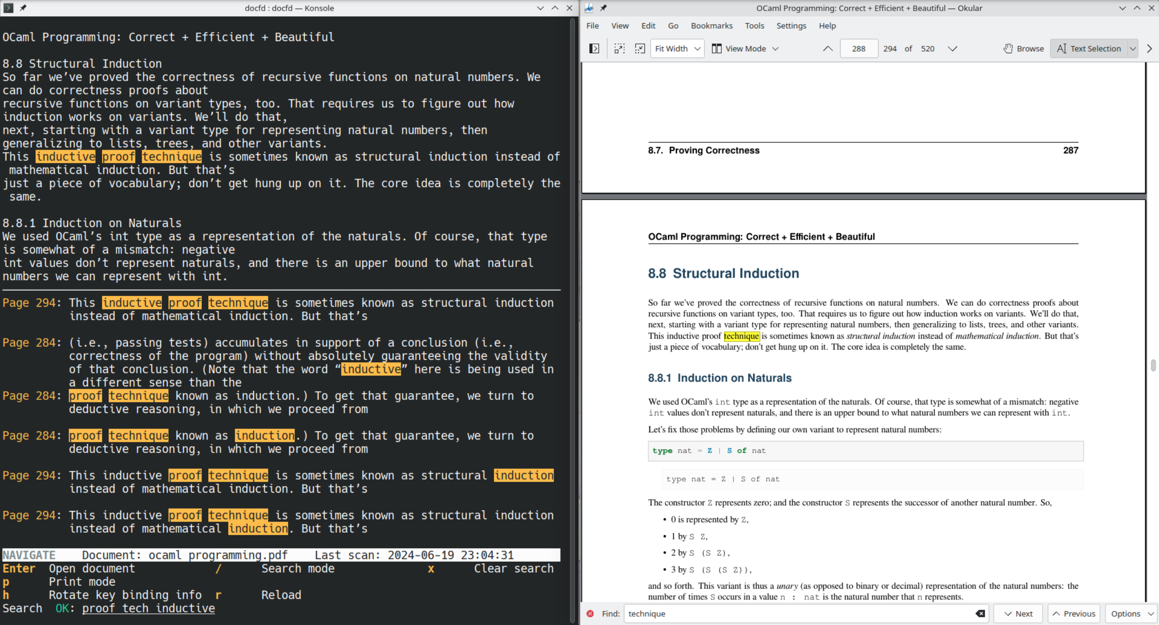Click the Konsole terminal icon in the title bar
Viewport: 1159px width, 625px height.
tap(9, 8)
